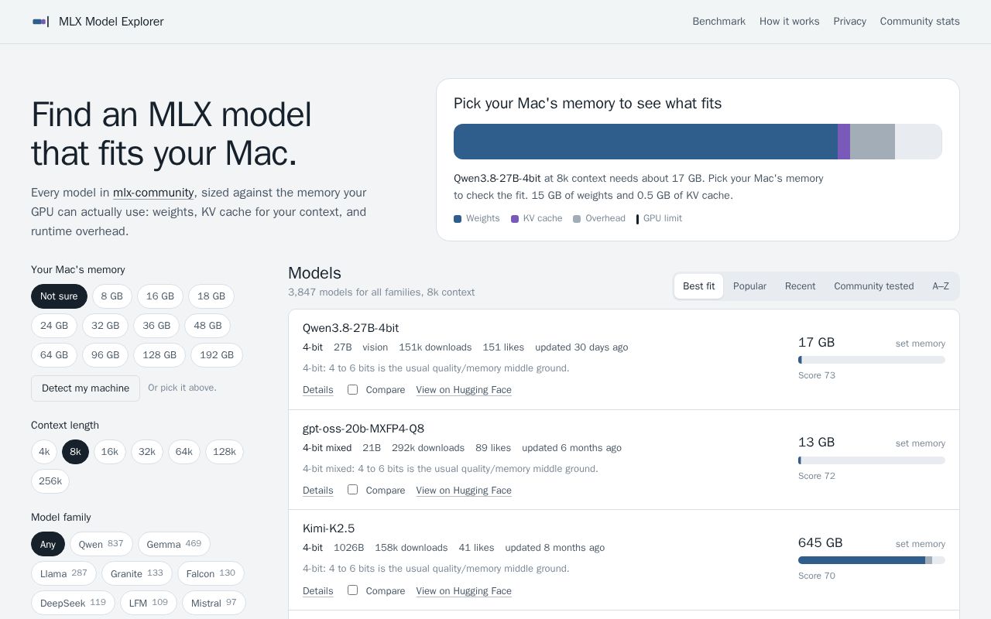The image size is (991, 619).
Task: Filter models by DeepSeek family
Action: (73, 603)
